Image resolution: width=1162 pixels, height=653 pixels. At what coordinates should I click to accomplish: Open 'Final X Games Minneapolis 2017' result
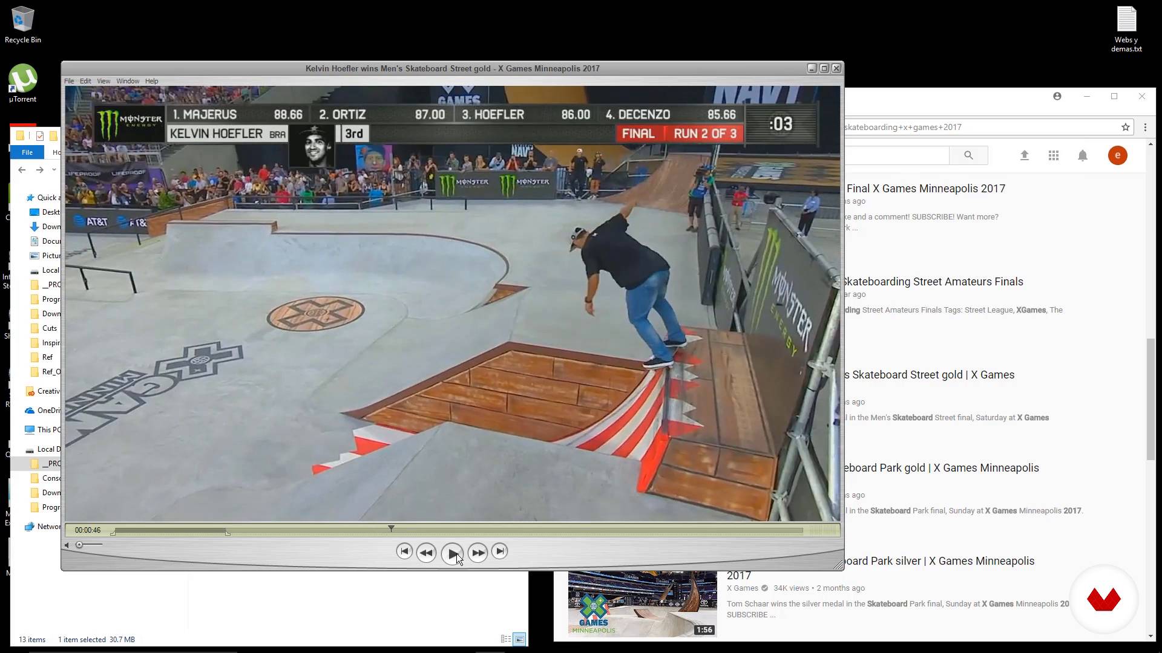tap(926, 189)
